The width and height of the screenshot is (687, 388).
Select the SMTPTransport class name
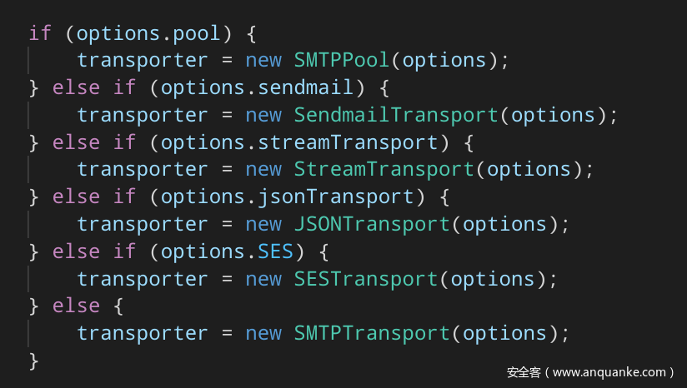pos(372,333)
